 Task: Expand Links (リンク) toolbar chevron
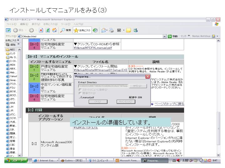pos(189,36)
